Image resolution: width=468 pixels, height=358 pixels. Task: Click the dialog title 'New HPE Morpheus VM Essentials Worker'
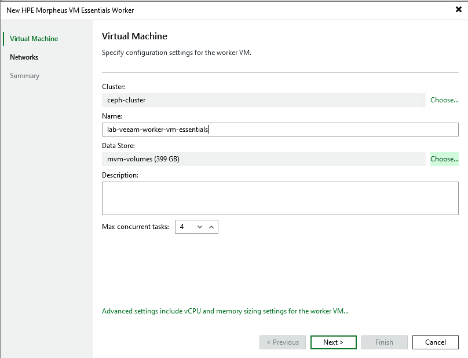point(70,10)
